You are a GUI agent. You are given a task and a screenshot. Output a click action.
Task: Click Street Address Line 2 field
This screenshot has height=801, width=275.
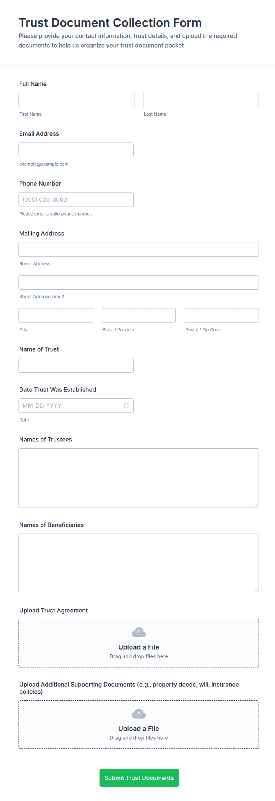coord(139,282)
